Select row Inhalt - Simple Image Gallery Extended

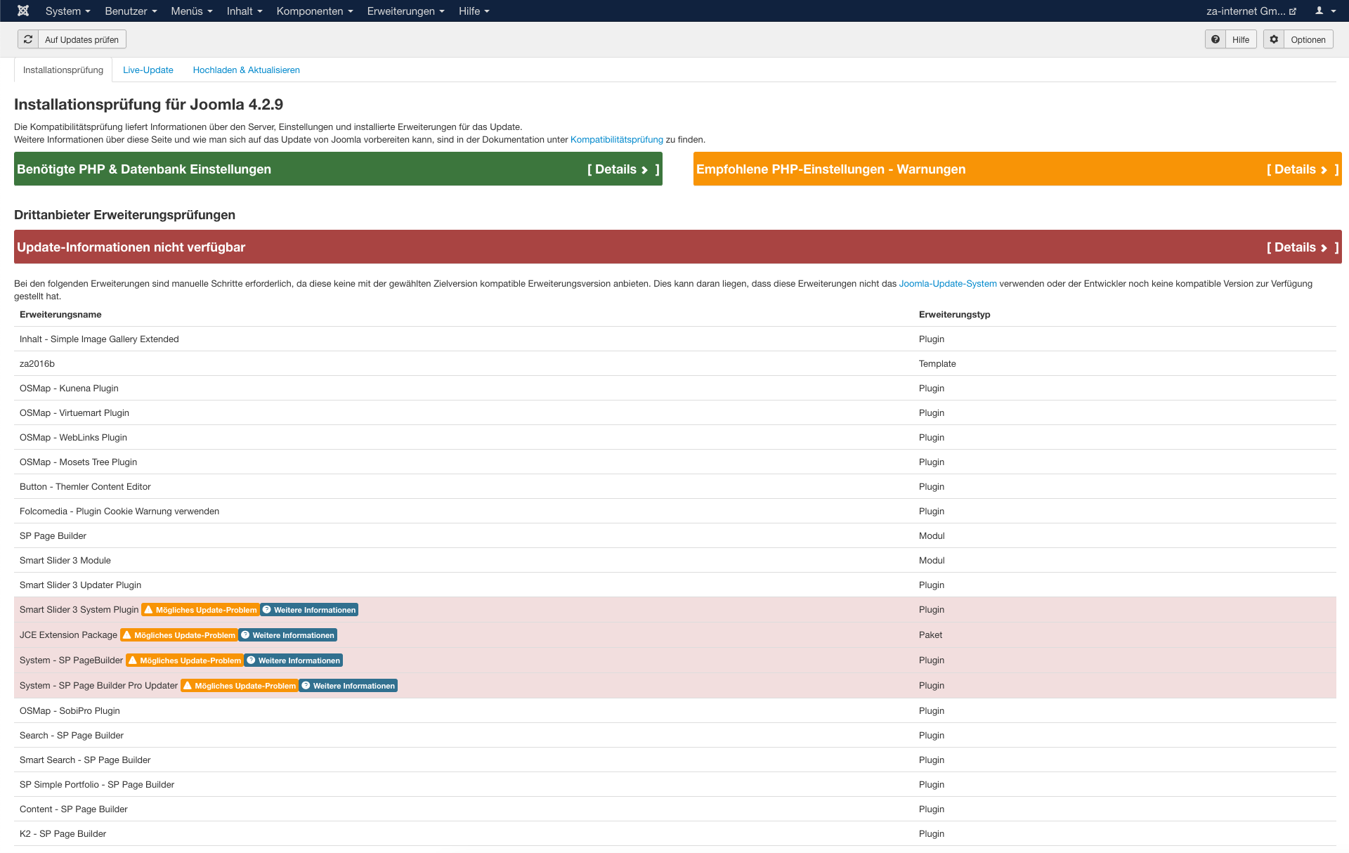click(x=675, y=339)
